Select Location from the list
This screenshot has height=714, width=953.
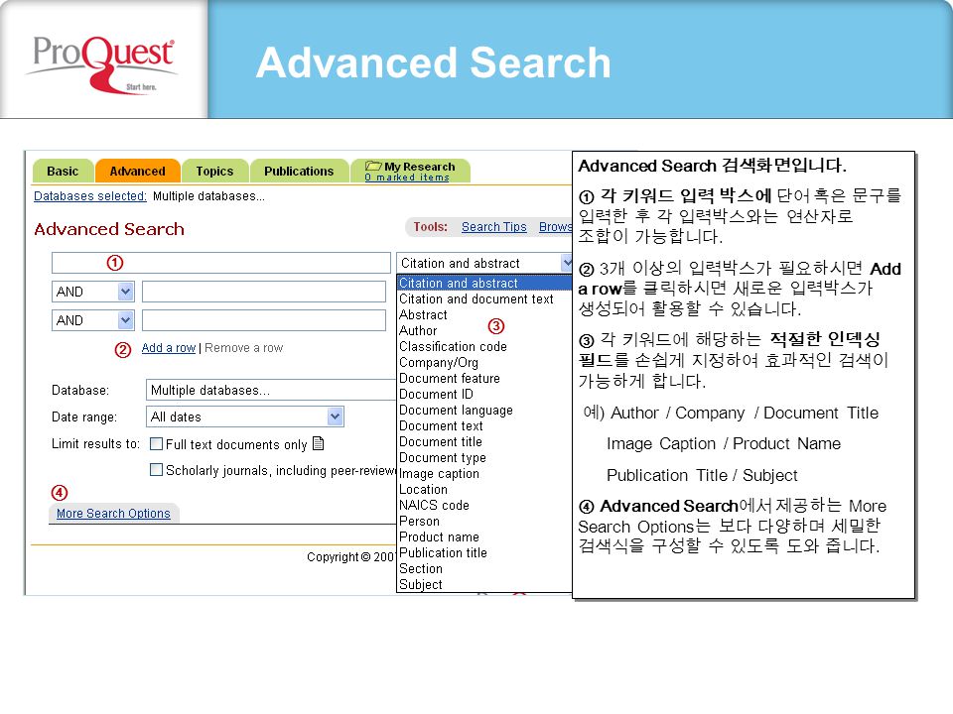pos(484,489)
